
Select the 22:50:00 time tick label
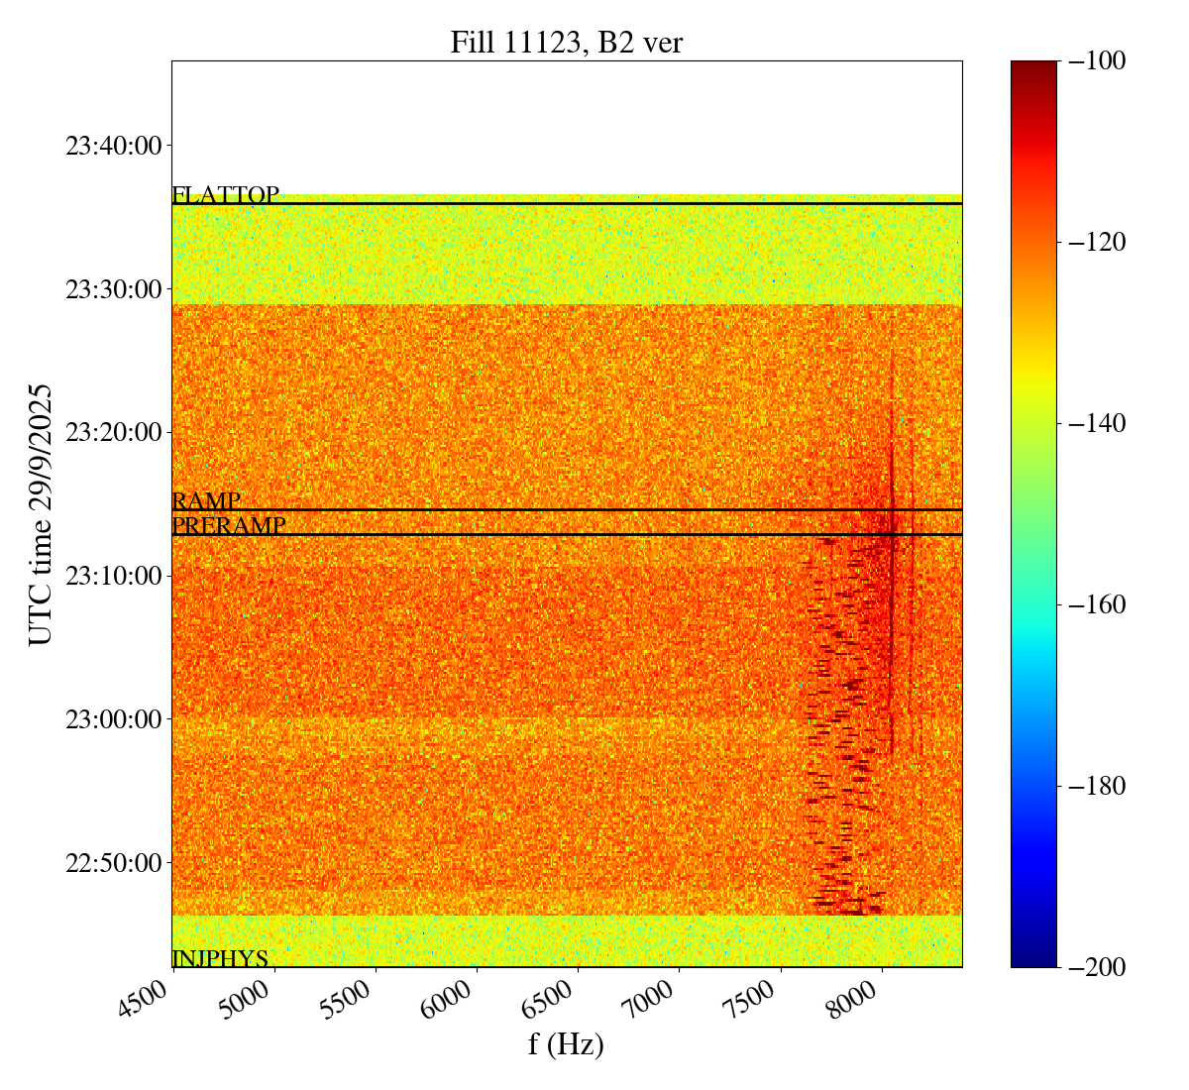pyautogui.click(x=113, y=863)
